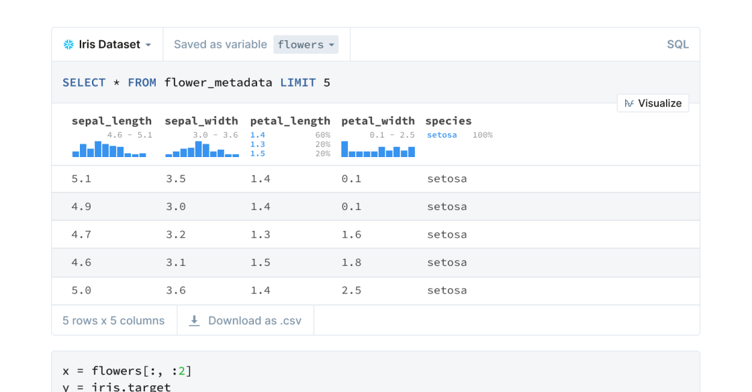Screen dimensions: 752x392
Task: Click the Snowflake icon next to Iris Dataset
Action: (67, 44)
